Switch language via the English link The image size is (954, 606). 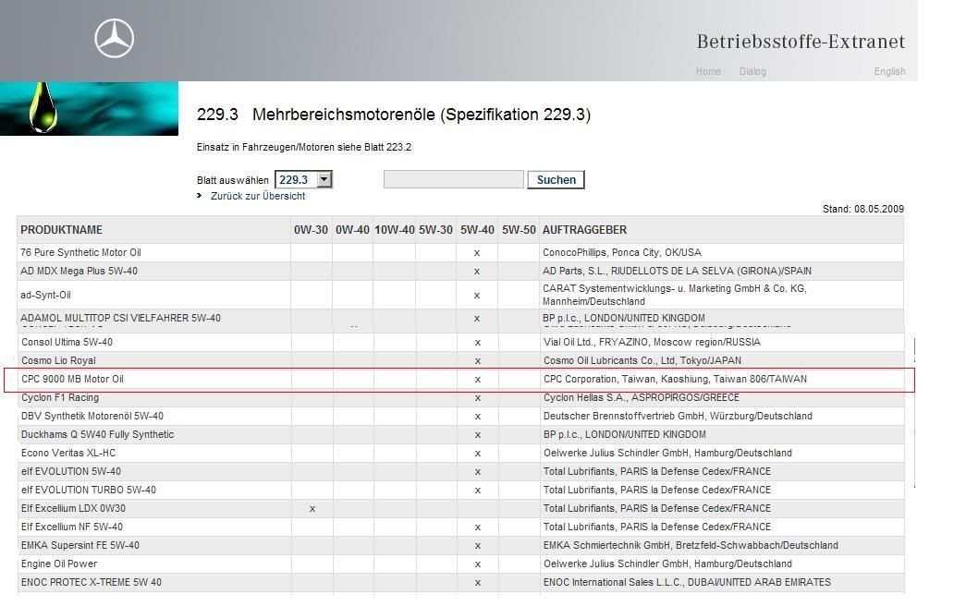889,71
